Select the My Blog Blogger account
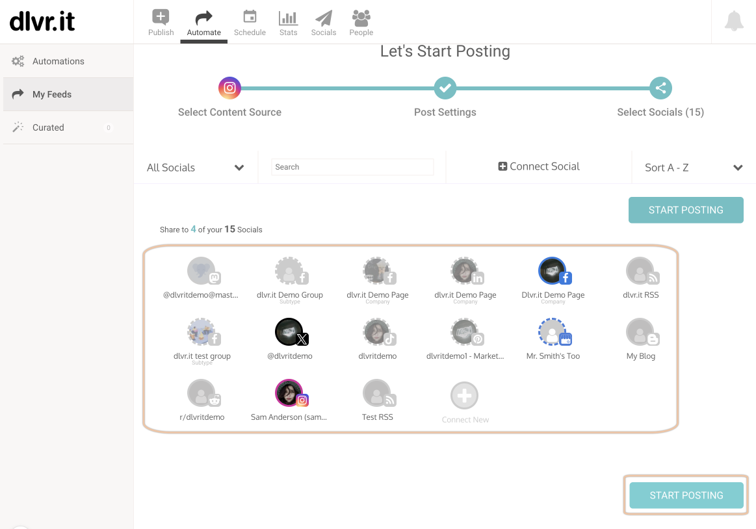 (x=640, y=332)
